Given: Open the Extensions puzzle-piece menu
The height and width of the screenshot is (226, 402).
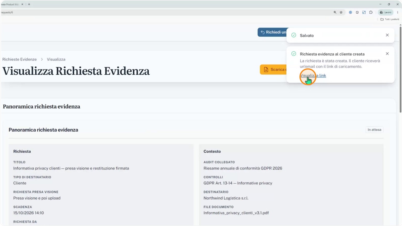Looking at the screenshot, I should pos(371,12).
